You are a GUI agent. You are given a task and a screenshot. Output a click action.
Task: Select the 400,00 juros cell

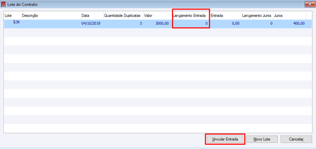[290, 24]
